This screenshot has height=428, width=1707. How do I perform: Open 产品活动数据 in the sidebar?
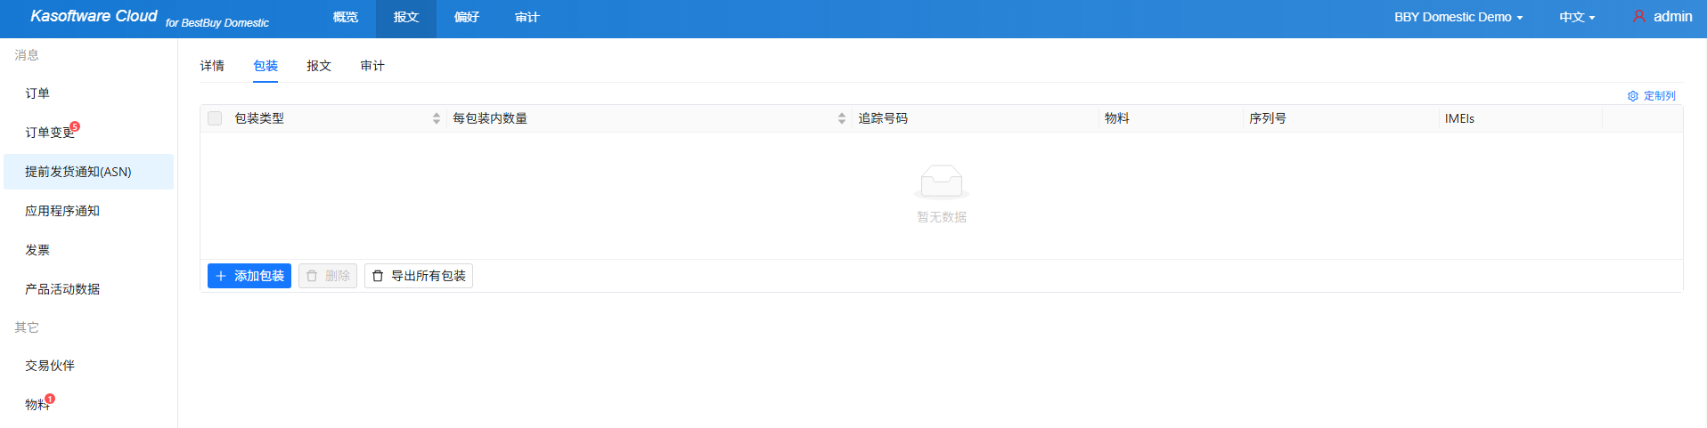[x=88, y=289]
